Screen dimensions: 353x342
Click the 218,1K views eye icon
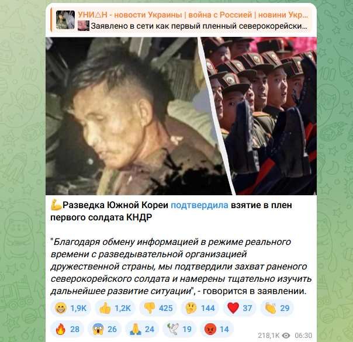[x=286, y=336]
